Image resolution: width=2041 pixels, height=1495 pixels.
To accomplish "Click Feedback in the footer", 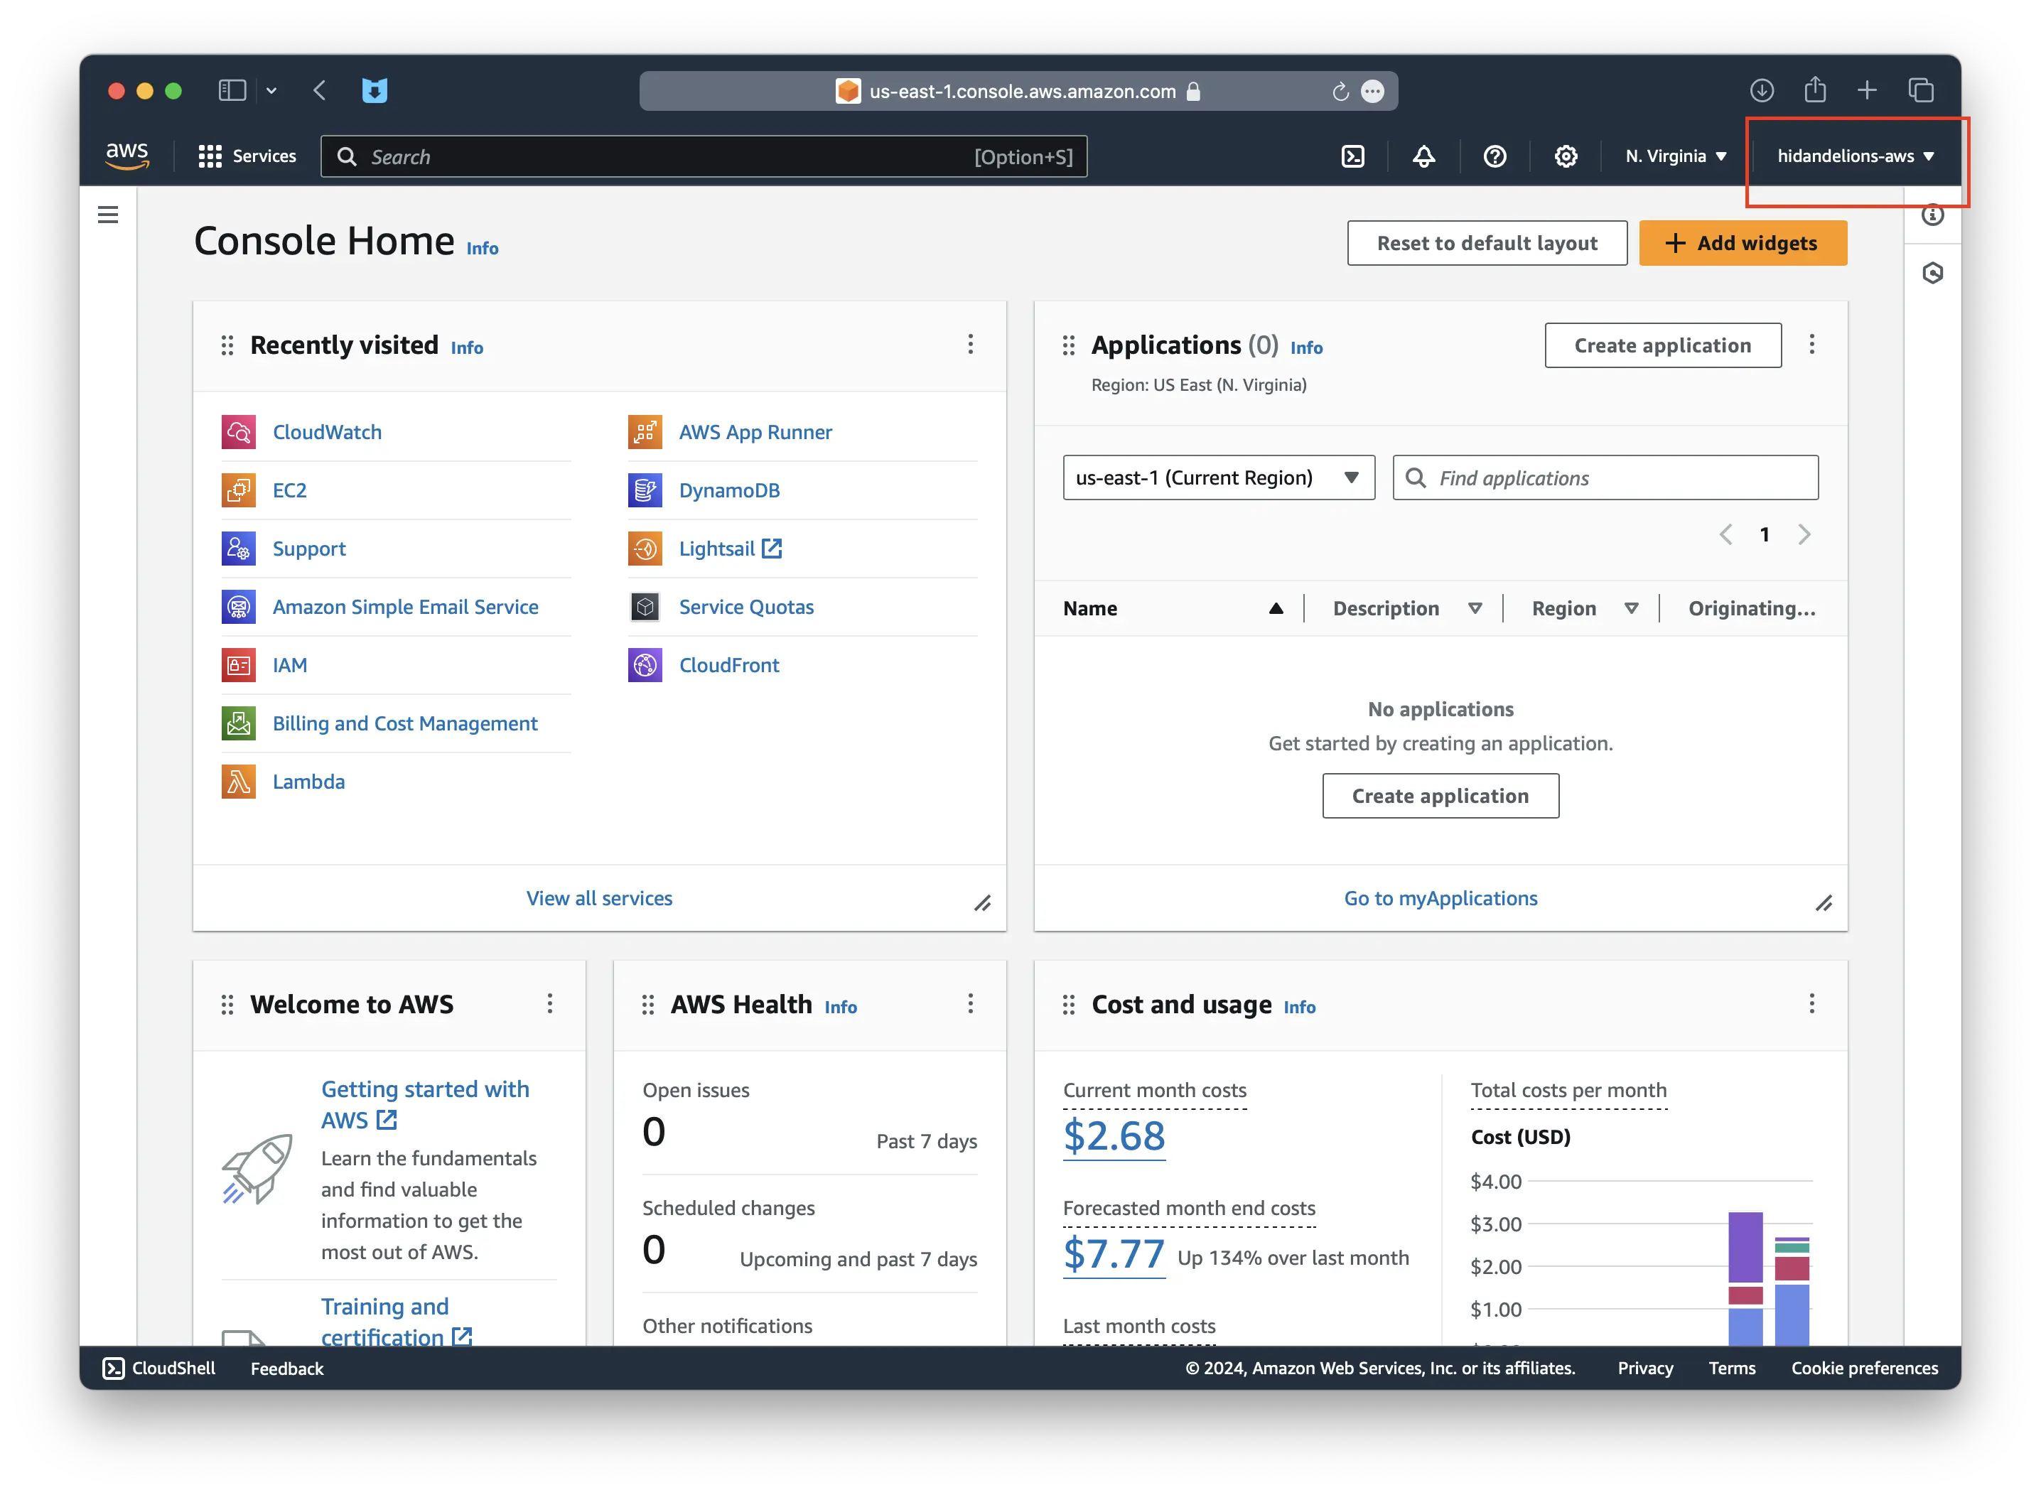I will [x=287, y=1369].
